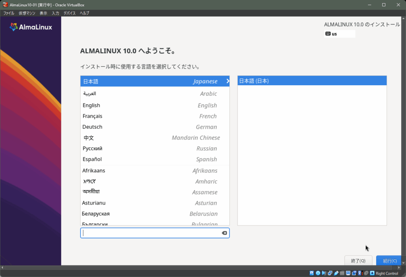This screenshot has height=277, width=406.
Task: Select Afrikaans language row
Action: coord(155,171)
